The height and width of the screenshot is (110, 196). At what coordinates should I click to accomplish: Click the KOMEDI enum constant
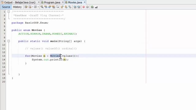click(x=57, y=34)
